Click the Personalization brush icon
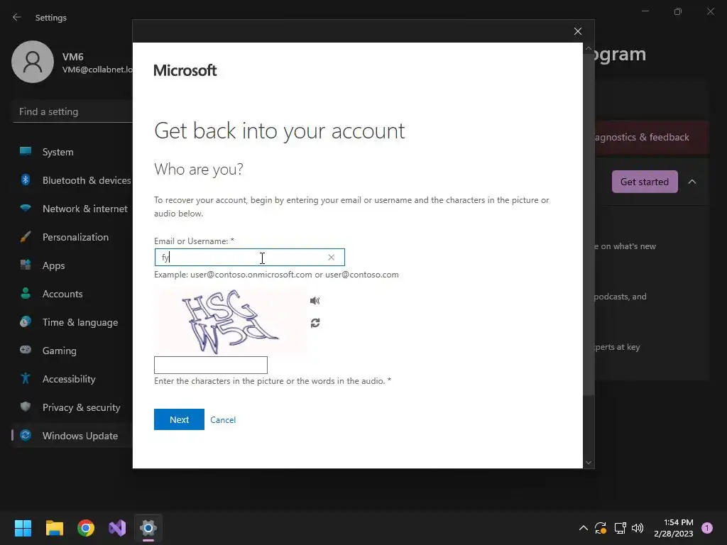Viewport: 727px width, 545px height. coord(26,236)
